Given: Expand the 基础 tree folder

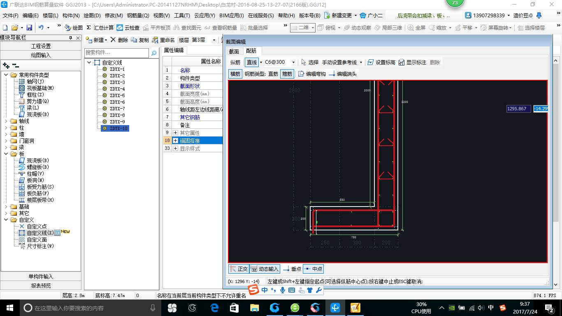Looking at the screenshot, I should (x=6, y=207).
